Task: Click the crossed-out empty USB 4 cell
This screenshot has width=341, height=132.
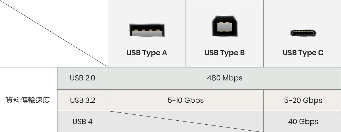Action: coord(185,122)
